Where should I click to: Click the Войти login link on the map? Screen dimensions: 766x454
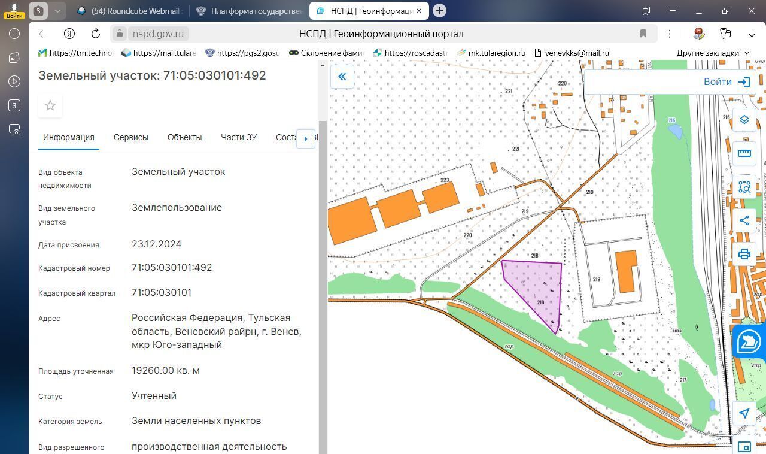tap(727, 82)
